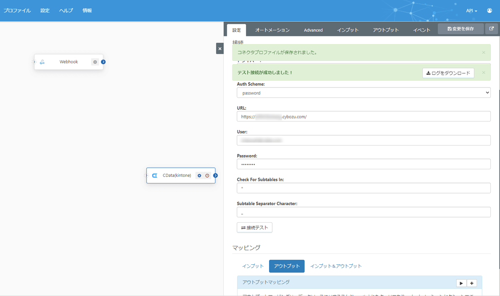Select the Webhook connector node label
The image size is (500, 296).
click(x=69, y=62)
